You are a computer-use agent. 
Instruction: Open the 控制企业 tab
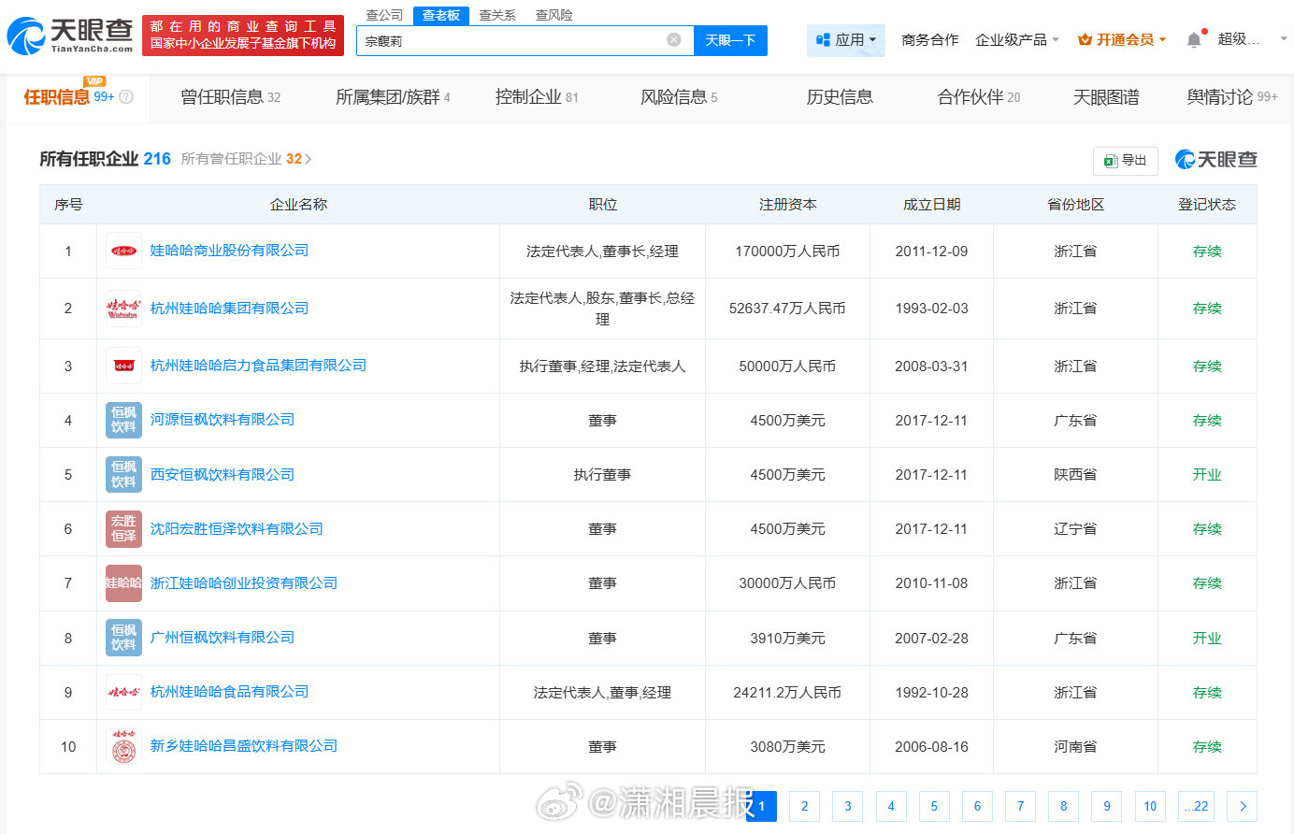pyautogui.click(x=537, y=96)
